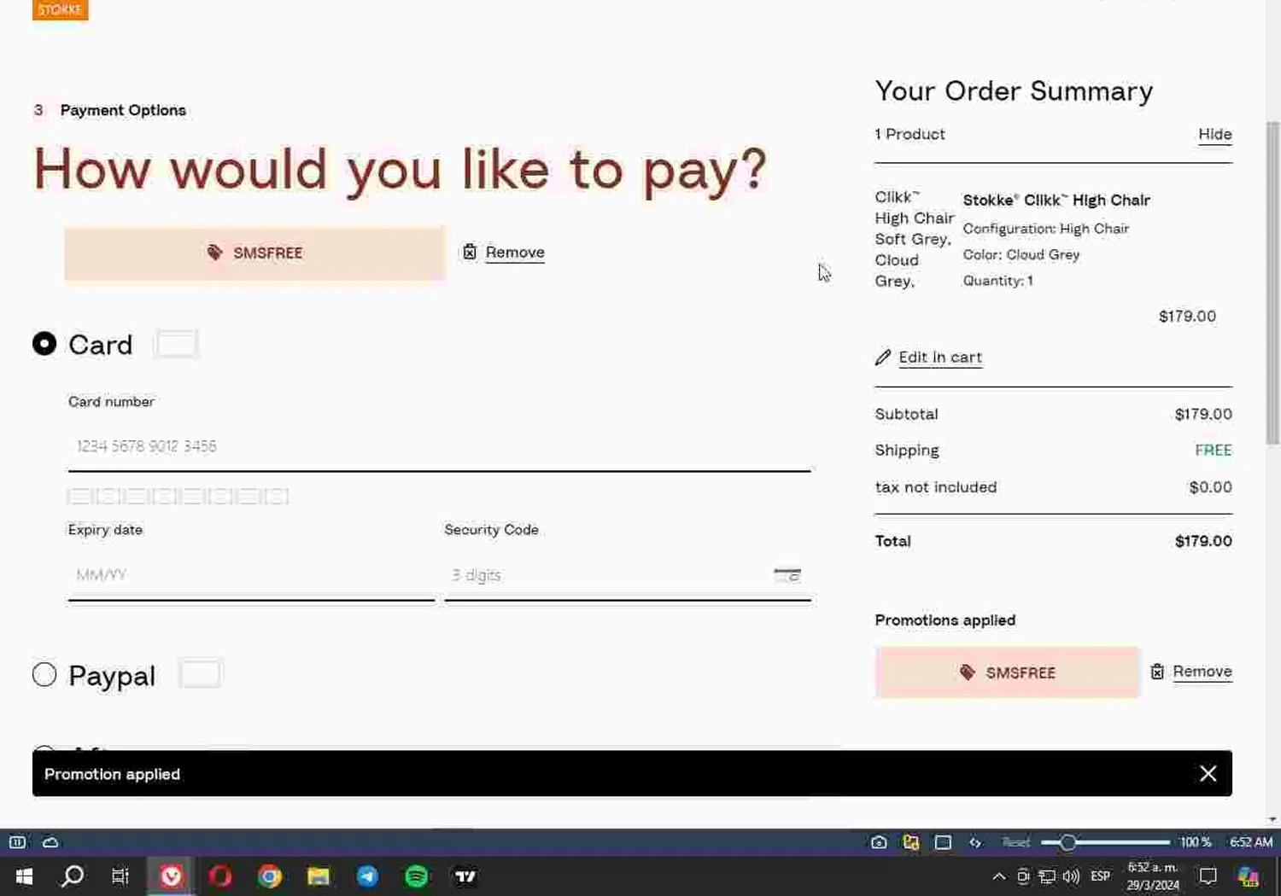Click the page vertical scrollbar
The height and width of the screenshot is (896, 1281).
pyautogui.click(x=1272, y=282)
